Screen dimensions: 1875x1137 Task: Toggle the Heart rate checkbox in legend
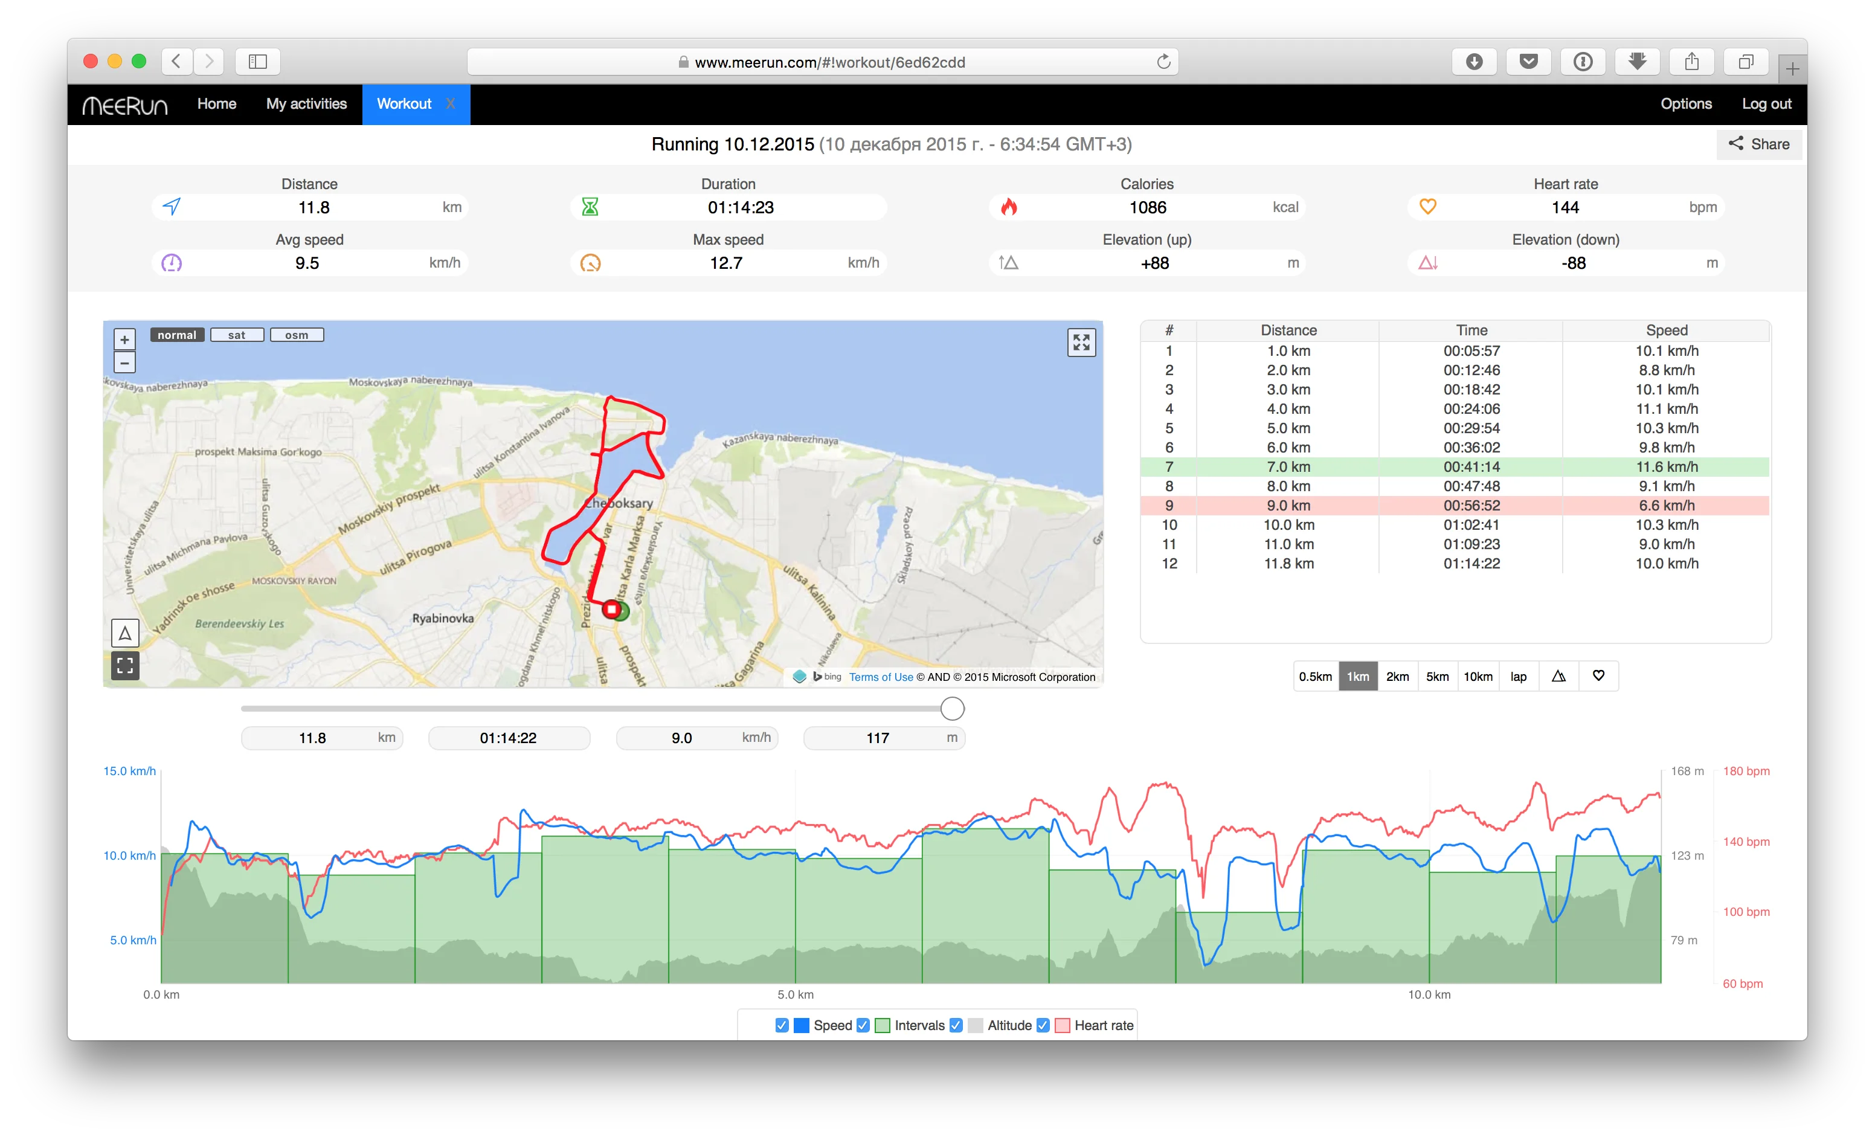click(x=1043, y=1025)
